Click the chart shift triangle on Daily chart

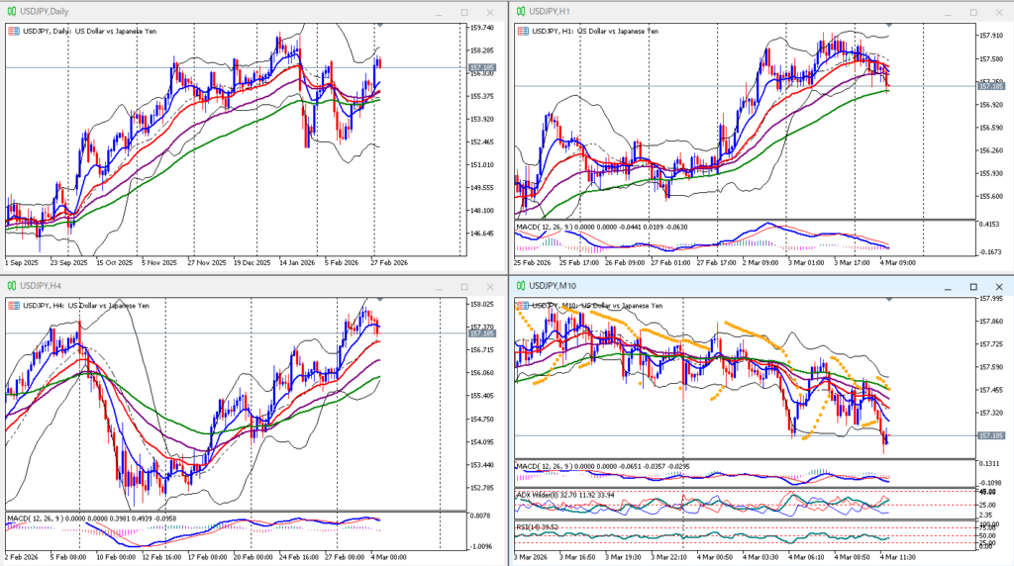378,24
